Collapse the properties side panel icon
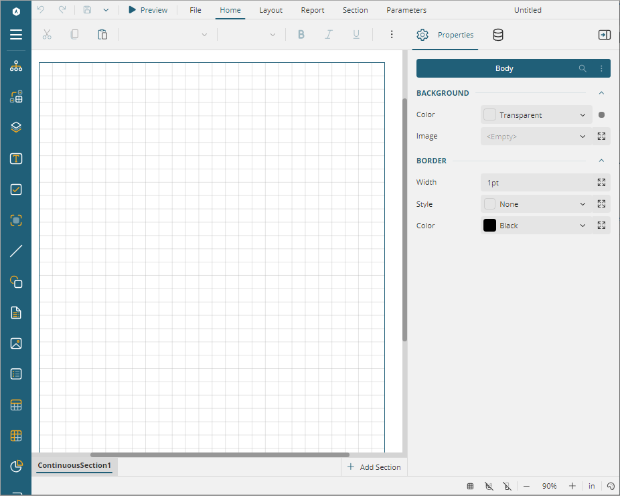This screenshot has width=620, height=496. (x=604, y=35)
